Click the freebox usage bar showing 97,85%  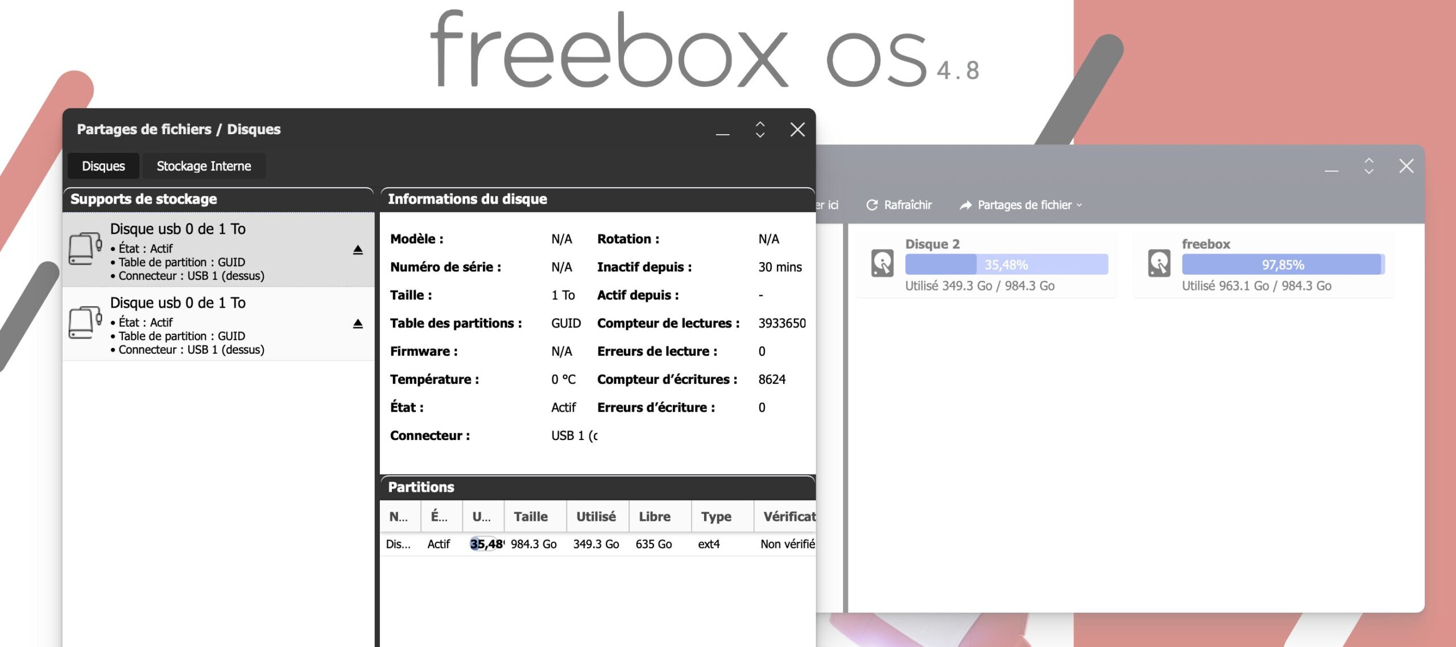pos(1283,264)
